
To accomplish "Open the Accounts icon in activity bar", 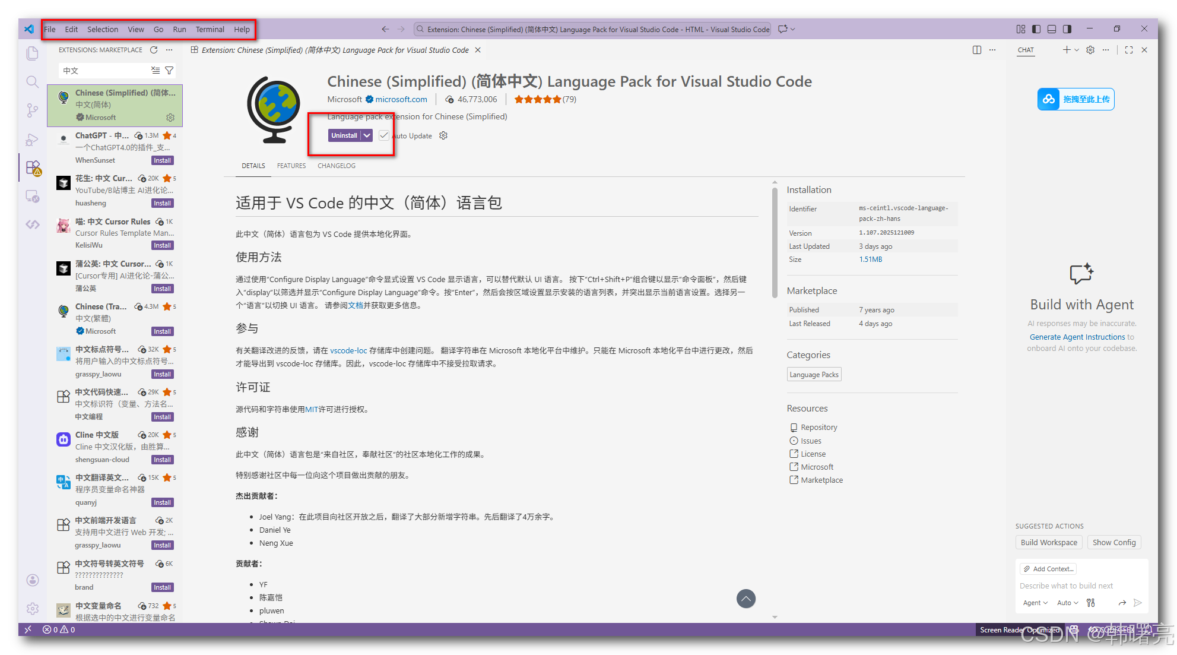I will [x=33, y=580].
